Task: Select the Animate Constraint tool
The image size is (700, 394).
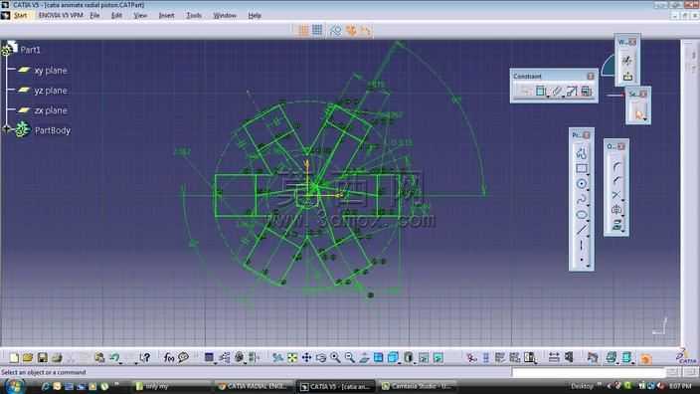Action: tap(572, 92)
